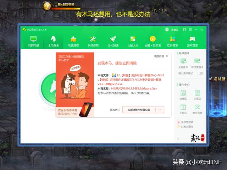Screen dimensions: 227x170
Task: Open 反勒索服务 anti-ransomware service
Action: [x=185, y=127]
